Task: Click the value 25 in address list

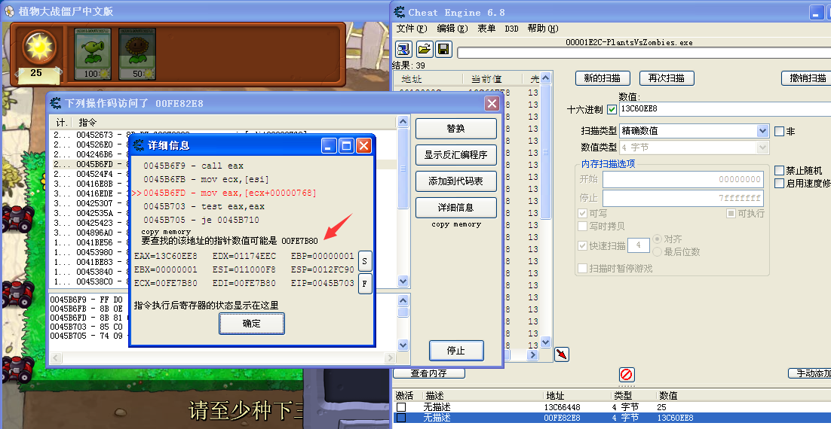Action: (x=661, y=407)
